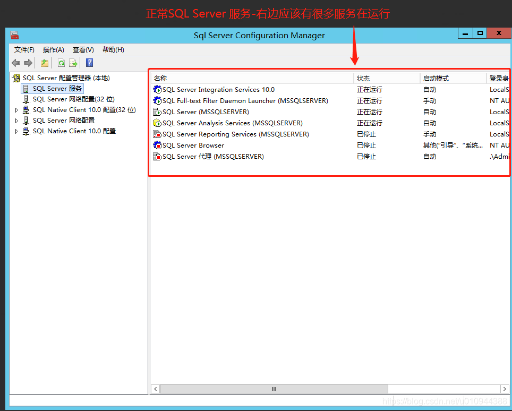Click the Refresh toolbar icon

[61, 63]
